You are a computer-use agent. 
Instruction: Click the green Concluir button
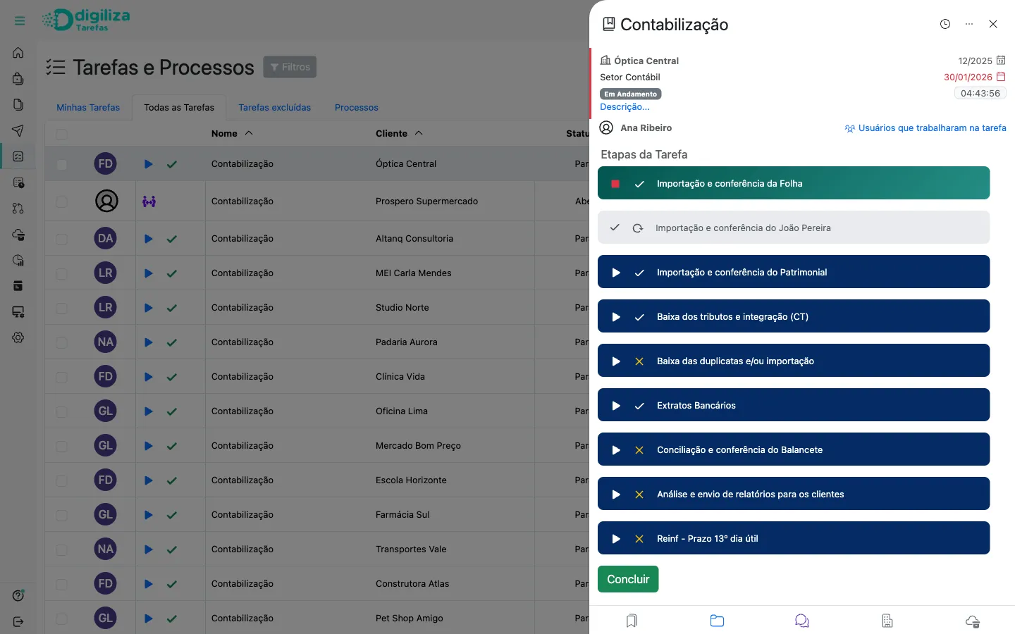click(x=628, y=579)
